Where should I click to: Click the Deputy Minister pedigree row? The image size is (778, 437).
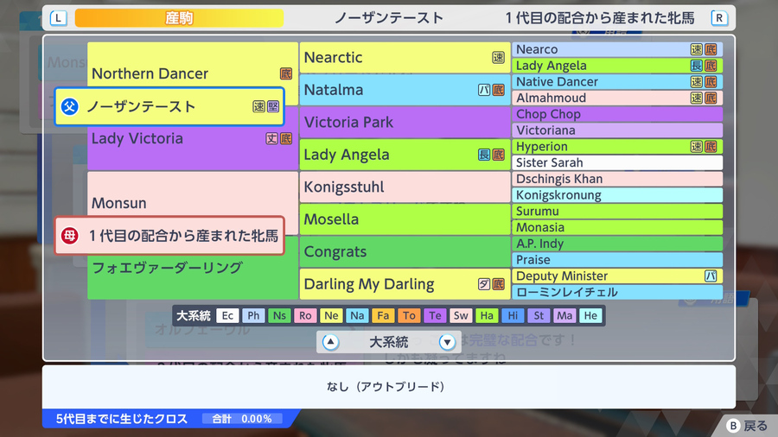click(x=617, y=276)
